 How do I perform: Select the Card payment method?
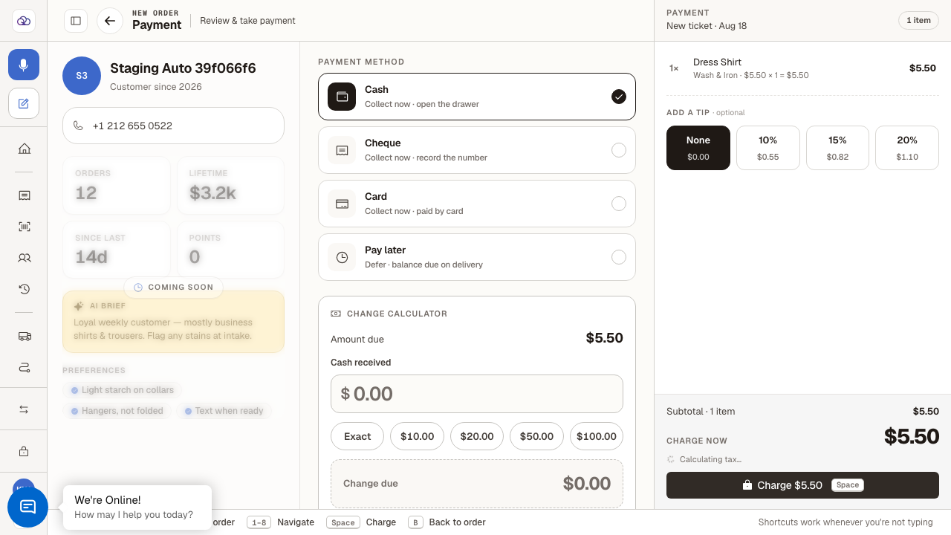point(477,204)
